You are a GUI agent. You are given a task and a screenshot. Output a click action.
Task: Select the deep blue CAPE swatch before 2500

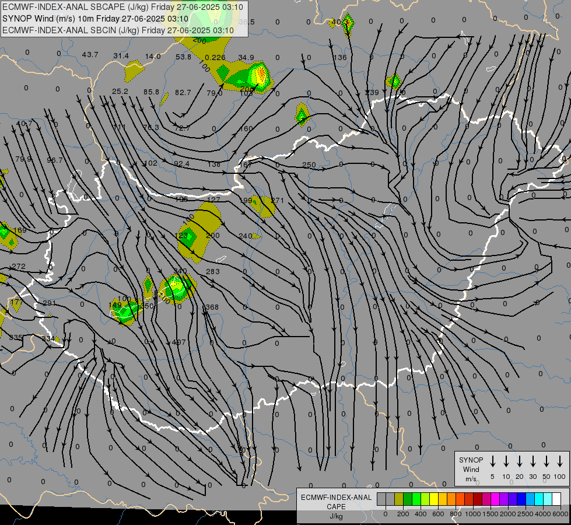tap(521, 499)
